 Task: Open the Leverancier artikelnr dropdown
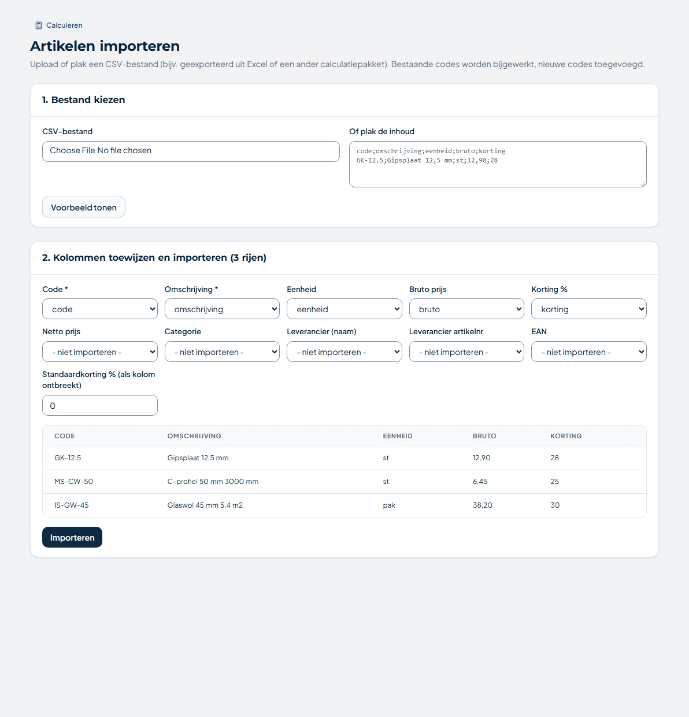466,352
